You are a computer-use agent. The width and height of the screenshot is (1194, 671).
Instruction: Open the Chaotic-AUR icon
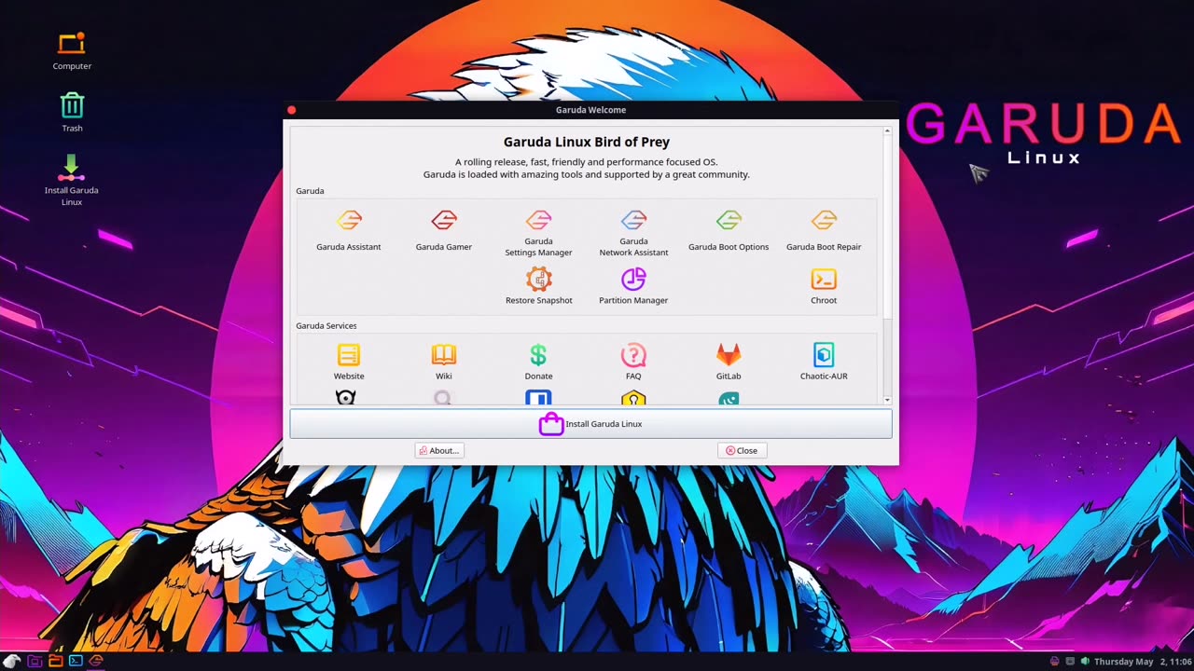click(x=824, y=362)
